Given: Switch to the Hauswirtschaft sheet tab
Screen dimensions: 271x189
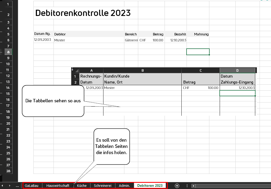Looking at the screenshot, I should click(58, 185).
